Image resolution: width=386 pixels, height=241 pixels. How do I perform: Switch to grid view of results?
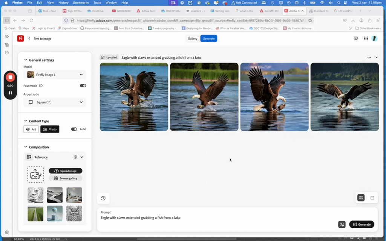tap(361, 197)
